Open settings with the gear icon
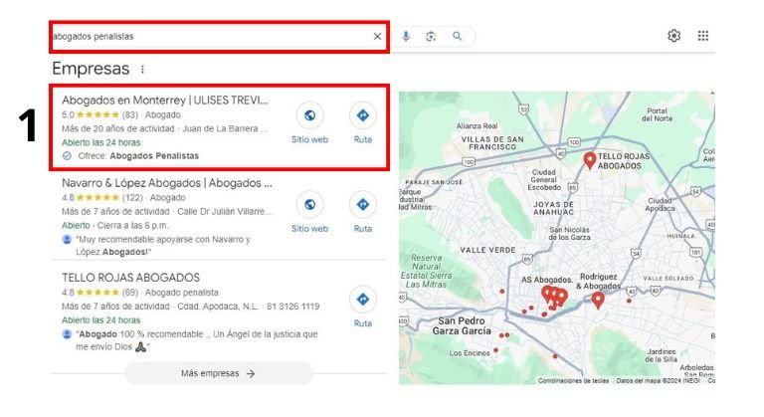This screenshot has width=764, height=417. [673, 36]
